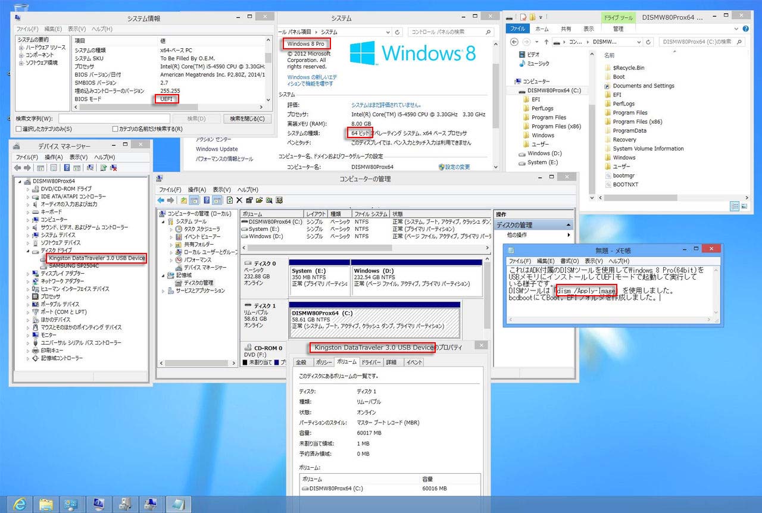Collapse the disk drives node in Device Manager

point(28,251)
